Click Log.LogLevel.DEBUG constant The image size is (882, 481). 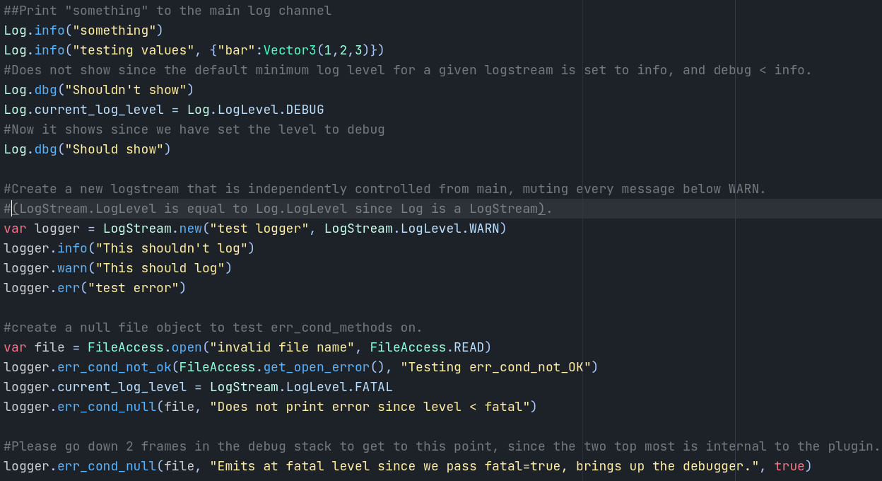click(256, 110)
